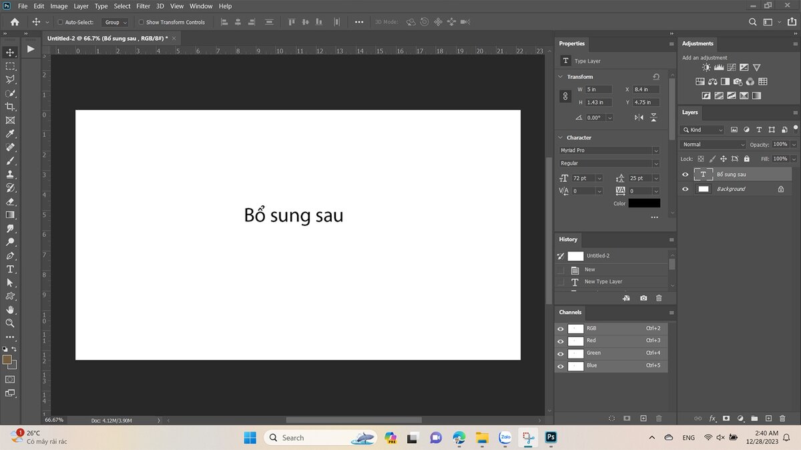The height and width of the screenshot is (450, 801).
Task: Flip horizontally in Transform section
Action: (x=639, y=117)
